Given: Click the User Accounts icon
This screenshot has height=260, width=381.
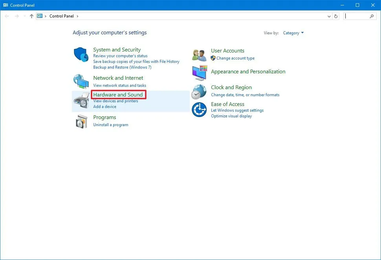Looking at the screenshot, I should [x=199, y=54].
